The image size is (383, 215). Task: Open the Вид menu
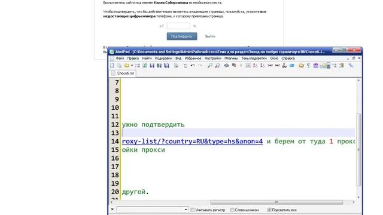click(178, 59)
